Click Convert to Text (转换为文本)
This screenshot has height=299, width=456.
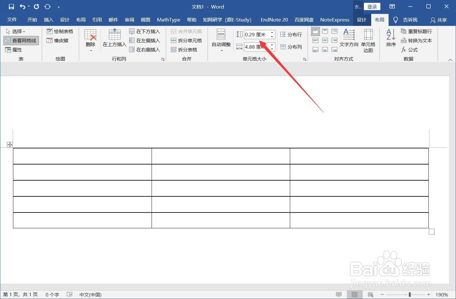coord(416,40)
